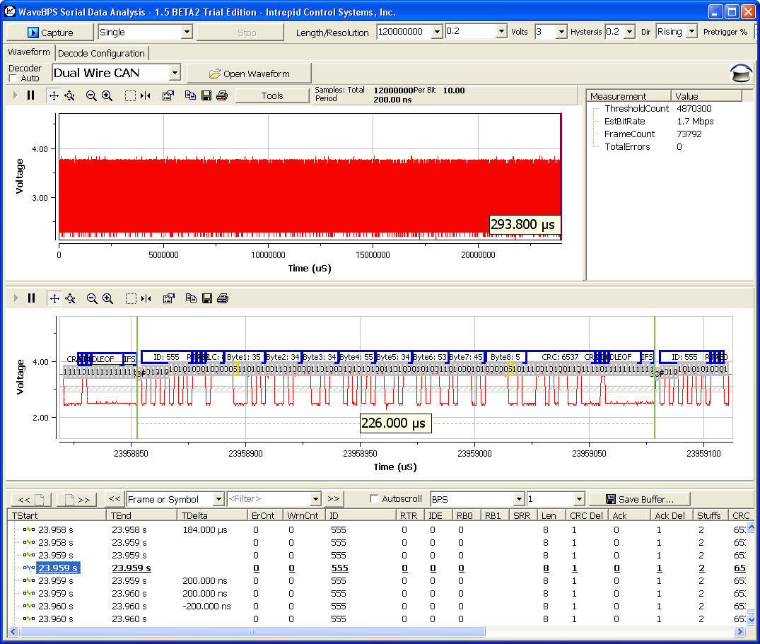Viewport: 760px width, 644px height.
Task: Save the lower decoded graph with the disk icon
Action: point(207,298)
